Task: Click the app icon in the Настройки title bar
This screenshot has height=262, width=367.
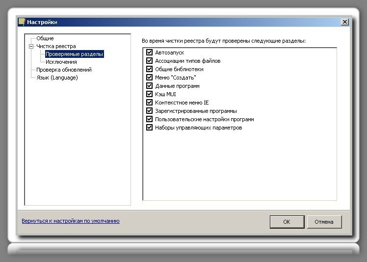Action: tap(22, 22)
